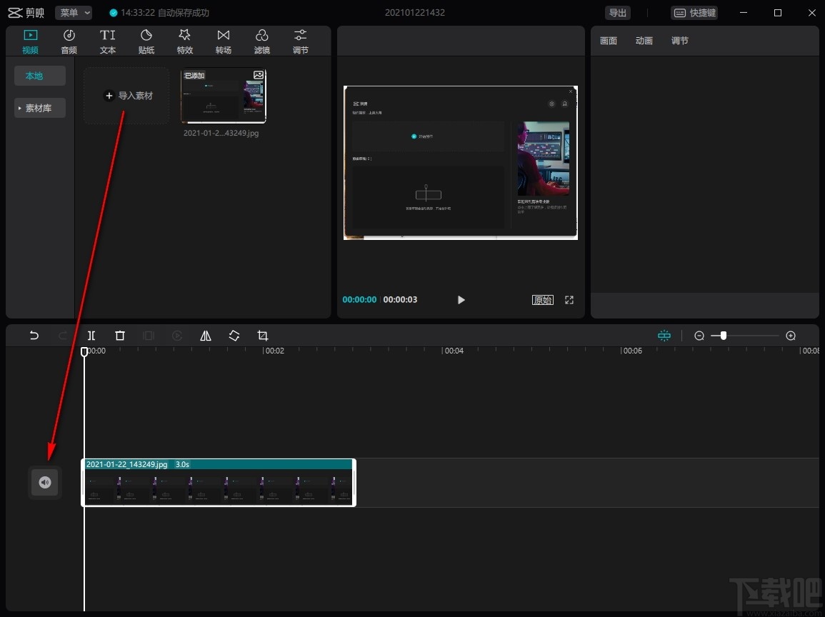
Task: Click the timeline zoom slider handle
Action: [x=724, y=336]
